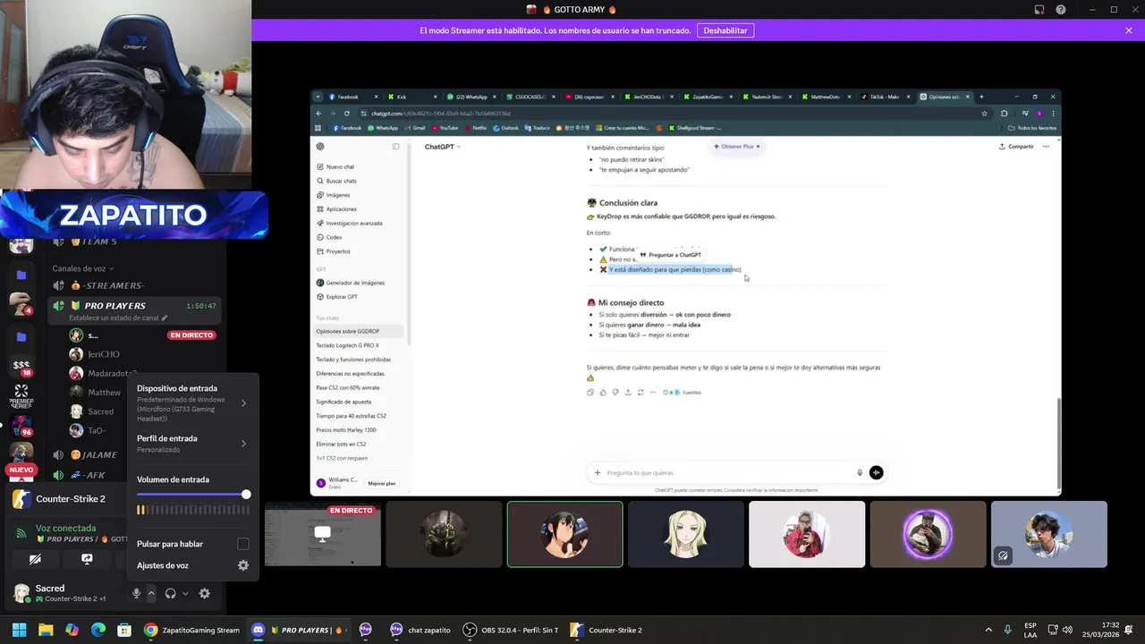View the EN DIRECTO stream tile
Screen dimensions: 1145x644
[x=323, y=534]
